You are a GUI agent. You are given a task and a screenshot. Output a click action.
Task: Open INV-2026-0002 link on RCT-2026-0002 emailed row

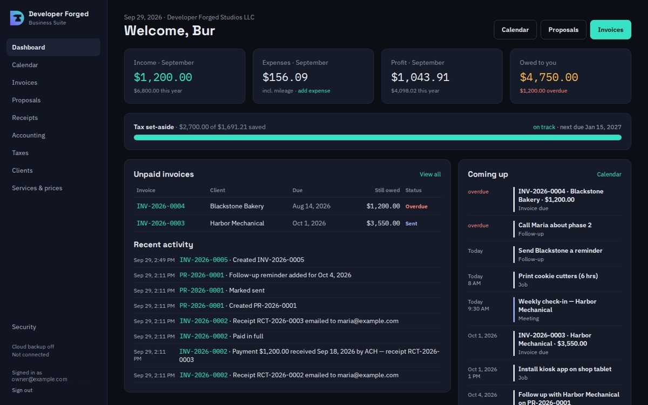click(204, 375)
